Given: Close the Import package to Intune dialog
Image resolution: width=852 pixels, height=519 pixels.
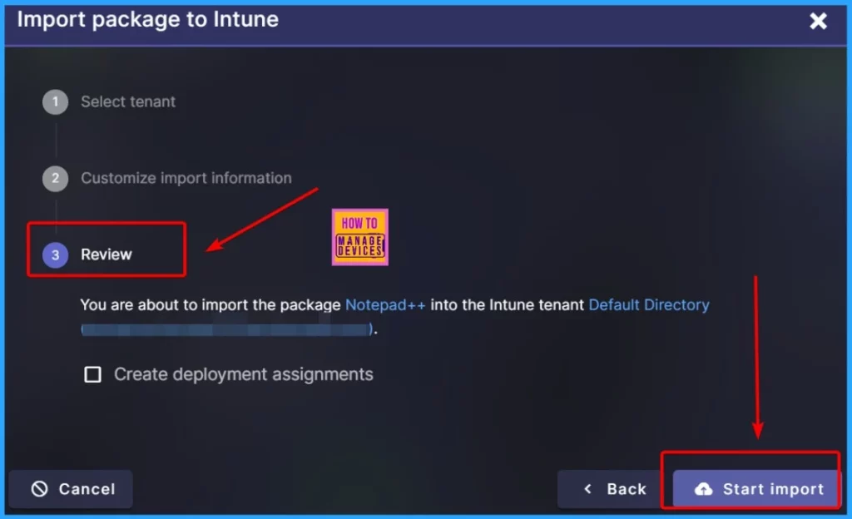Looking at the screenshot, I should (818, 21).
